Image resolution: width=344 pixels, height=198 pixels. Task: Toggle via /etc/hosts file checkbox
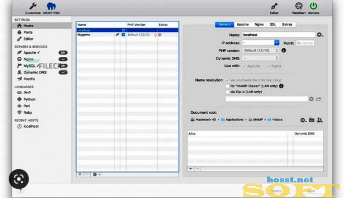point(228,80)
